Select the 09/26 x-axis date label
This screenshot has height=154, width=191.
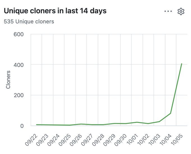point(76,140)
